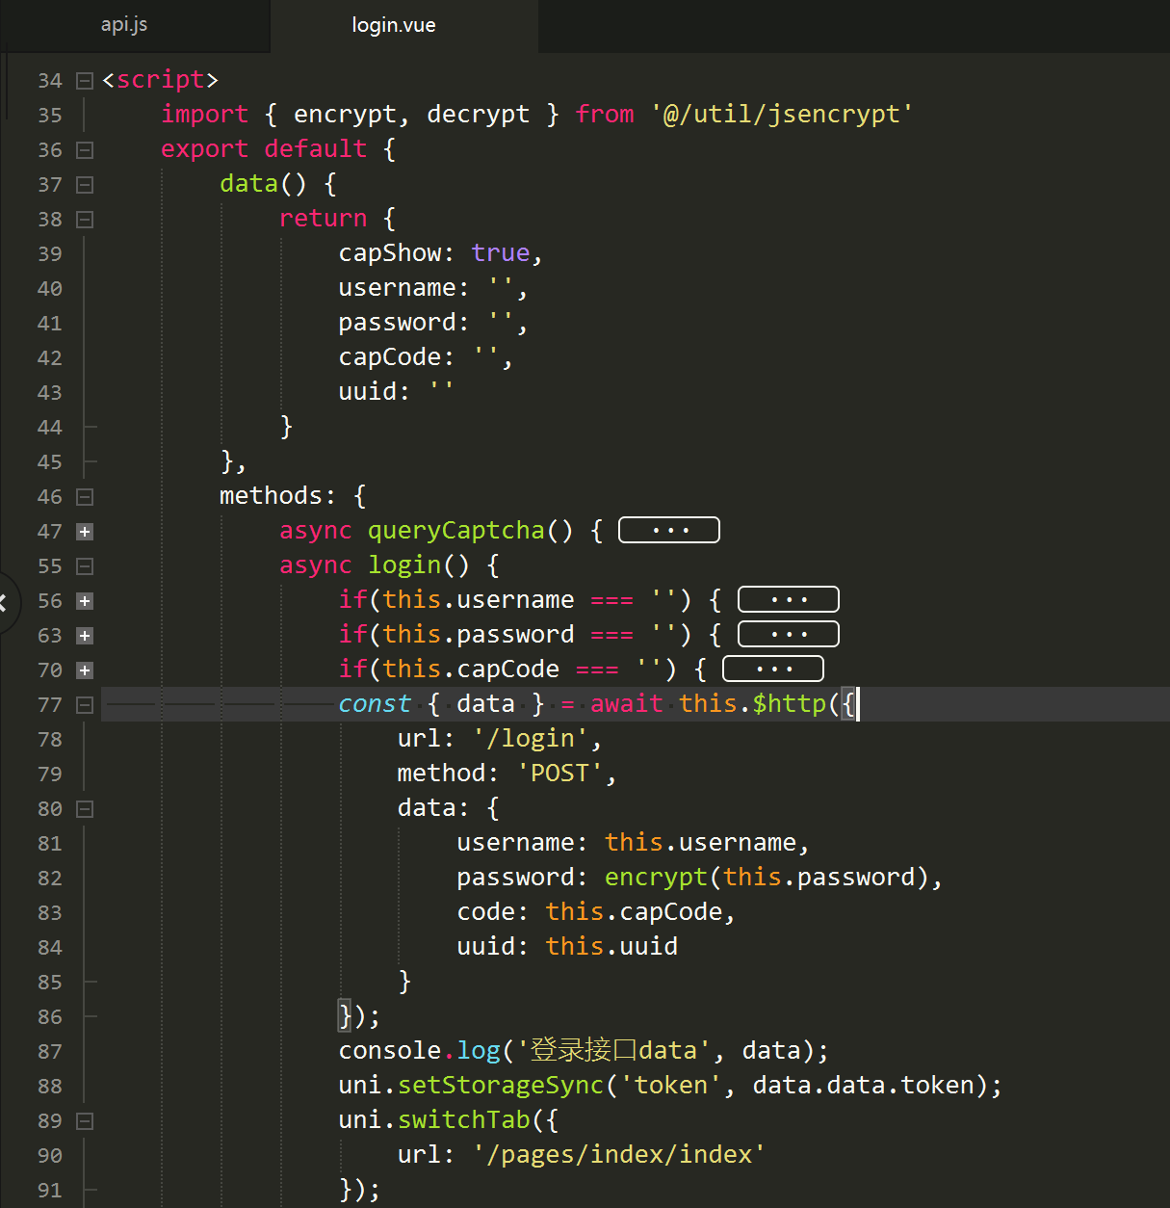Click the export keyword on line 36
Image resolution: width=1170 pixels, height=1208 pixels.
[205, 148]
